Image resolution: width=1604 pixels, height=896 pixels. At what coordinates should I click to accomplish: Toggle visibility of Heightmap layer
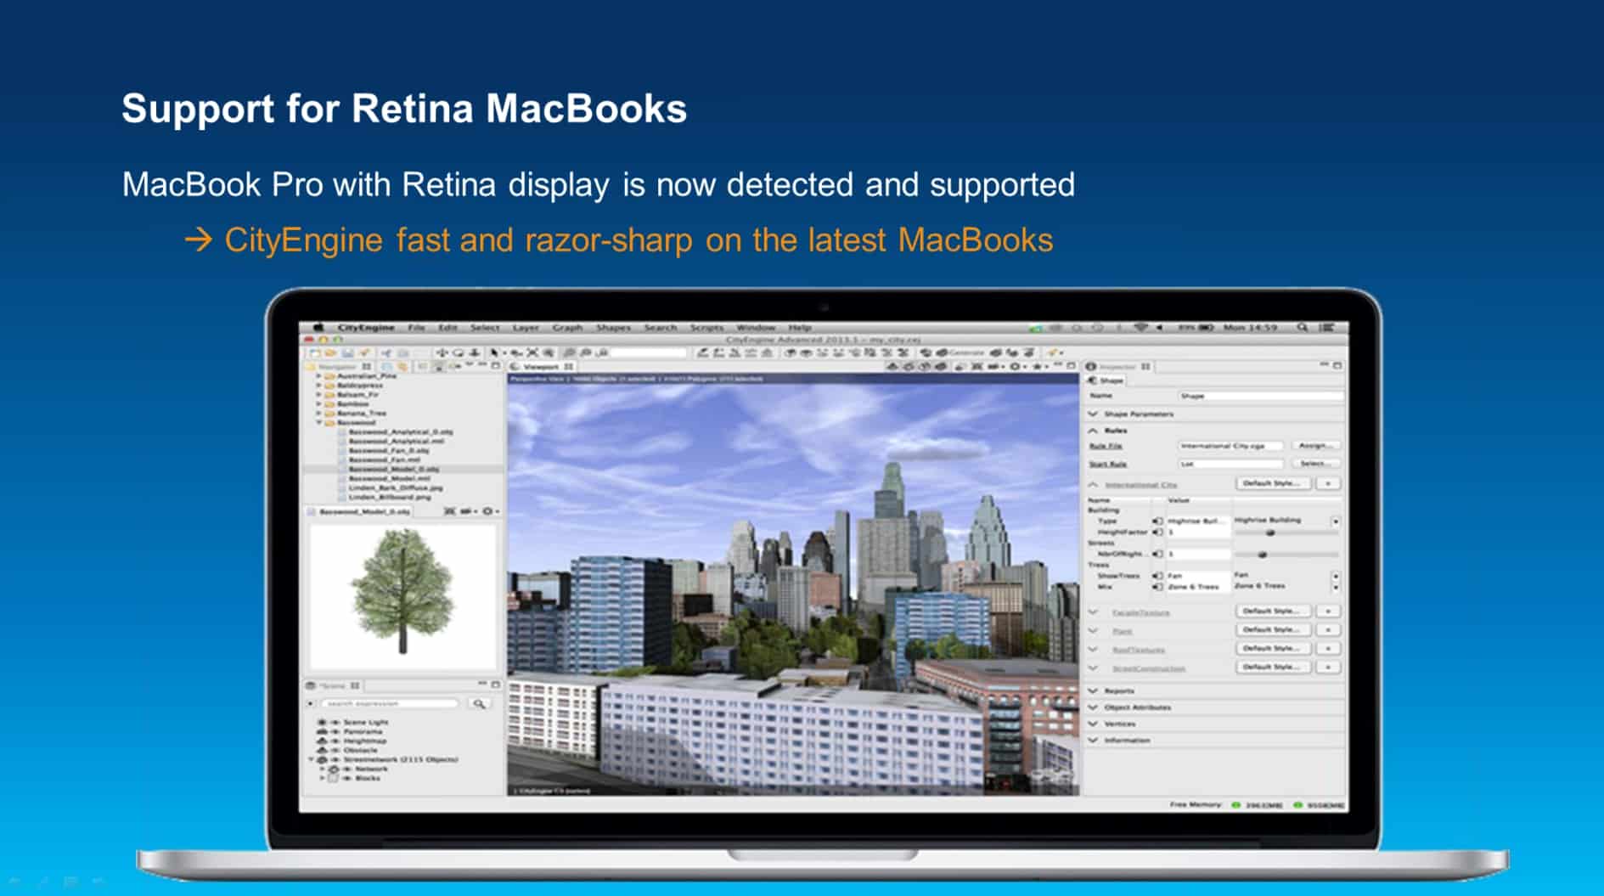click(335, 741)
